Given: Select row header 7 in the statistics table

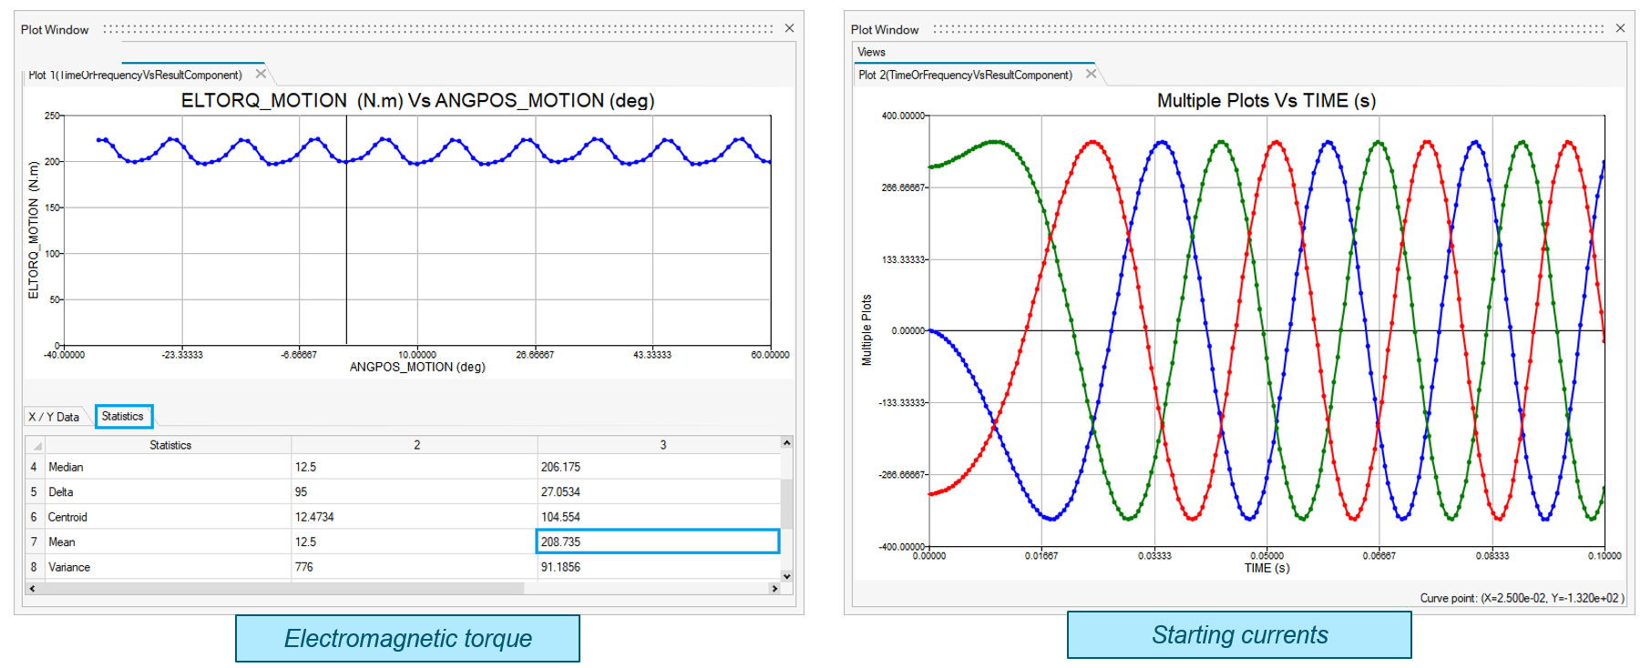Looking at the screenshot, I should (34, 541).
